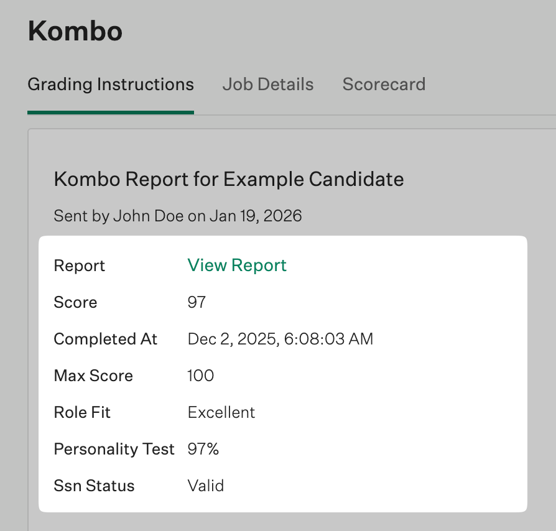Click the Score field label

[x=76, y=303]
